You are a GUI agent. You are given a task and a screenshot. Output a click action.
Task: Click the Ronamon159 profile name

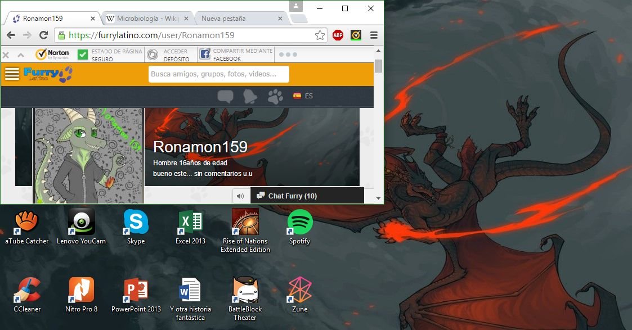tap(200, 147)
